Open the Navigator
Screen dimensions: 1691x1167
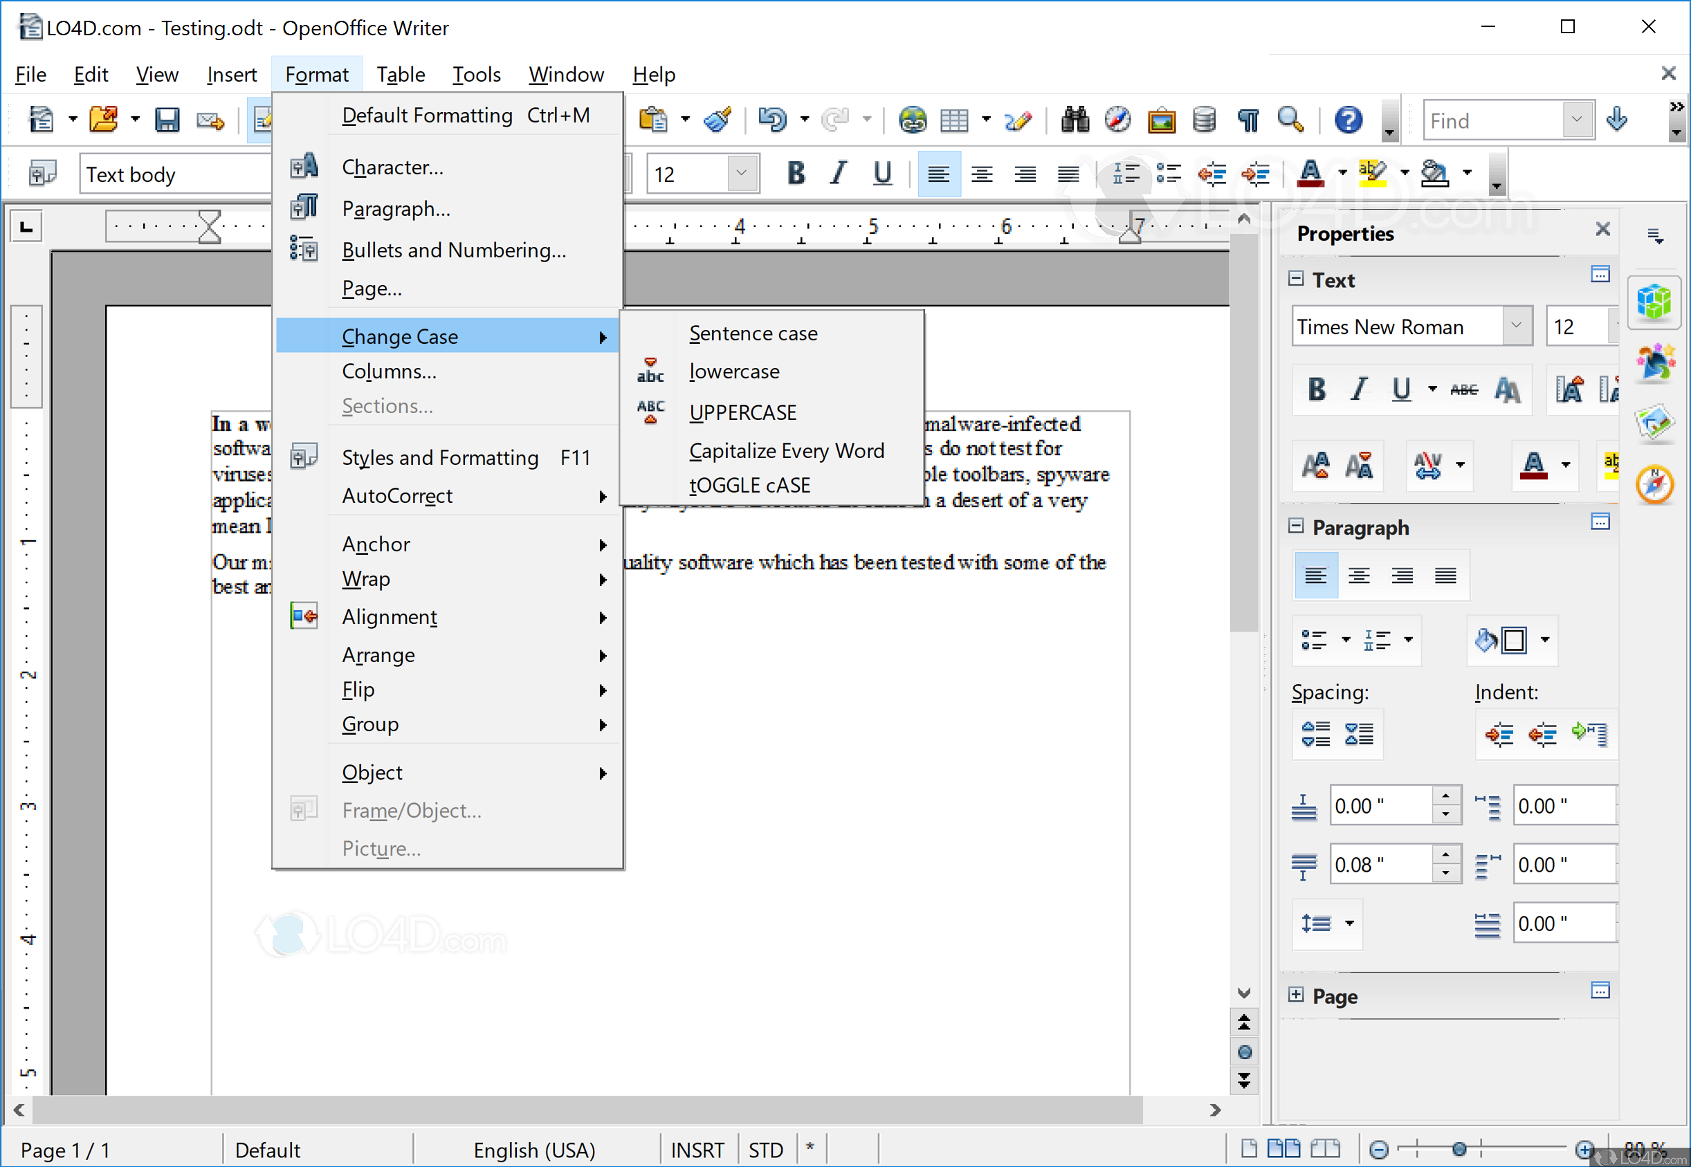coord(1117,119)
